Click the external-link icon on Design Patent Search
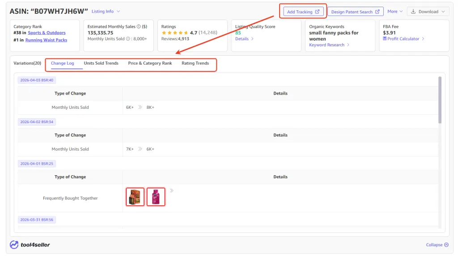Image resolution: width=458 pixels, height=256 pixels. 377,12
